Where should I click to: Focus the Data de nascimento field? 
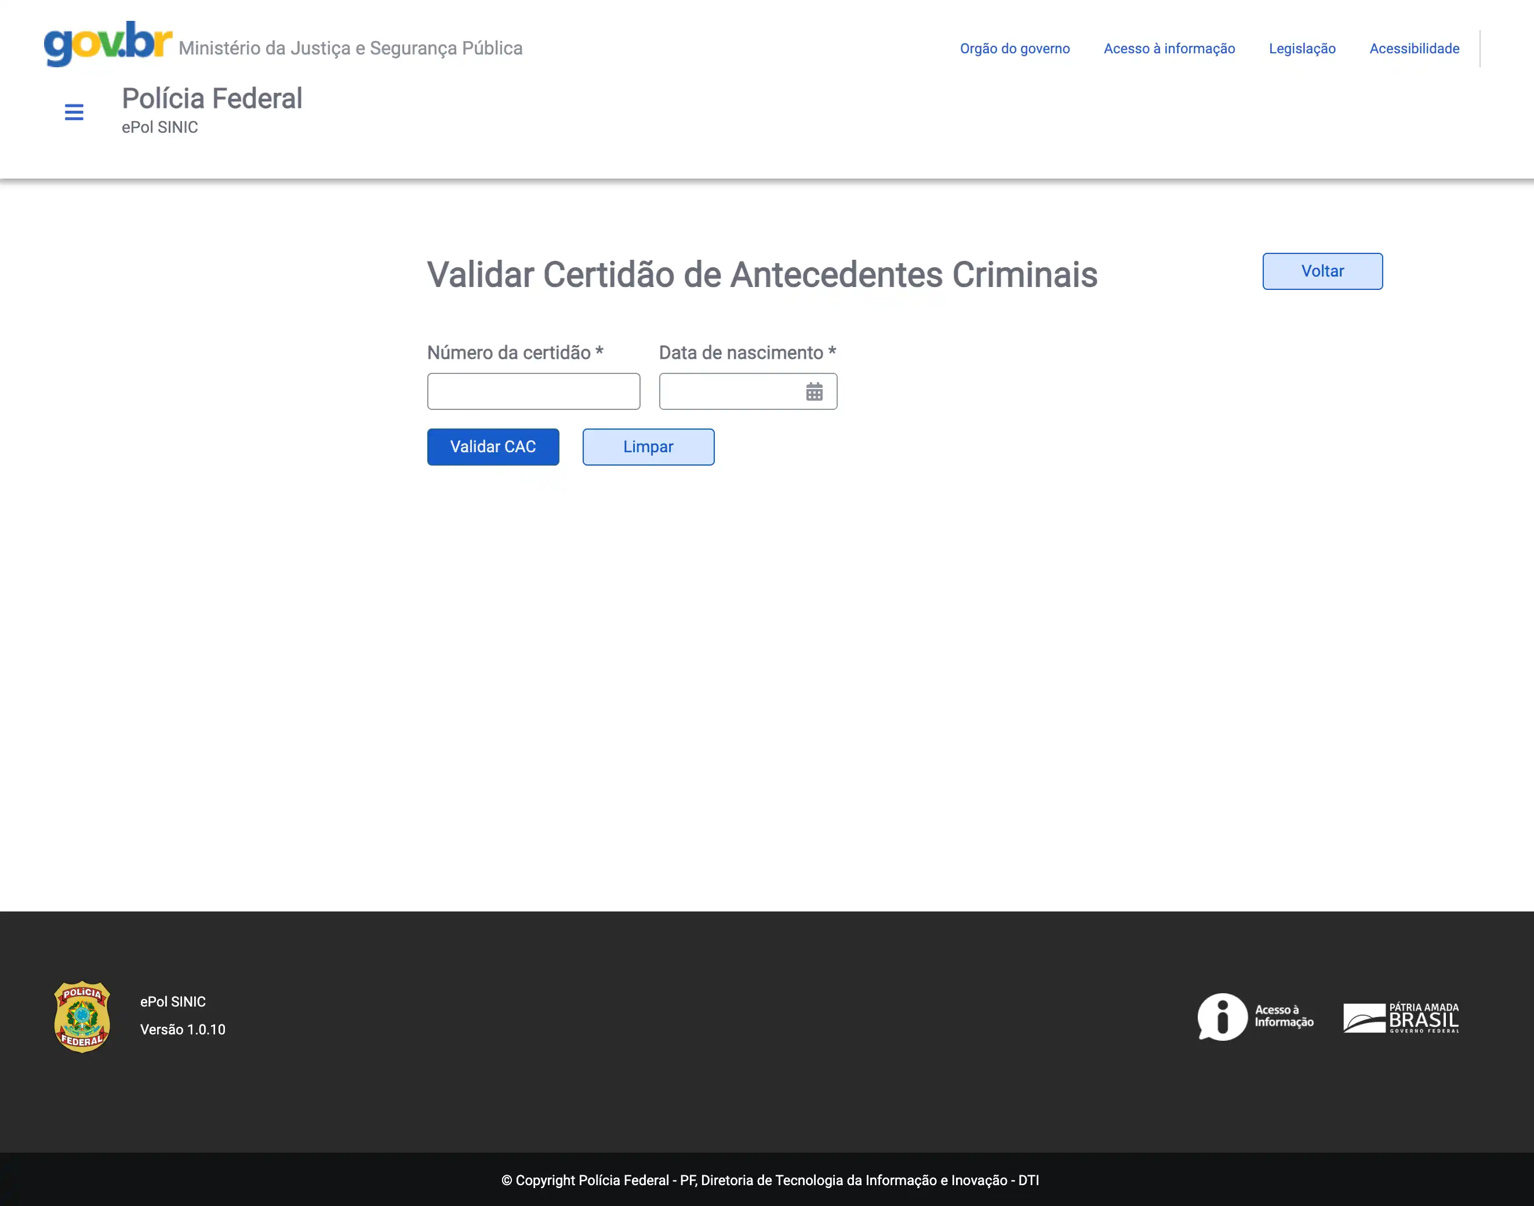tap(730, 391)
